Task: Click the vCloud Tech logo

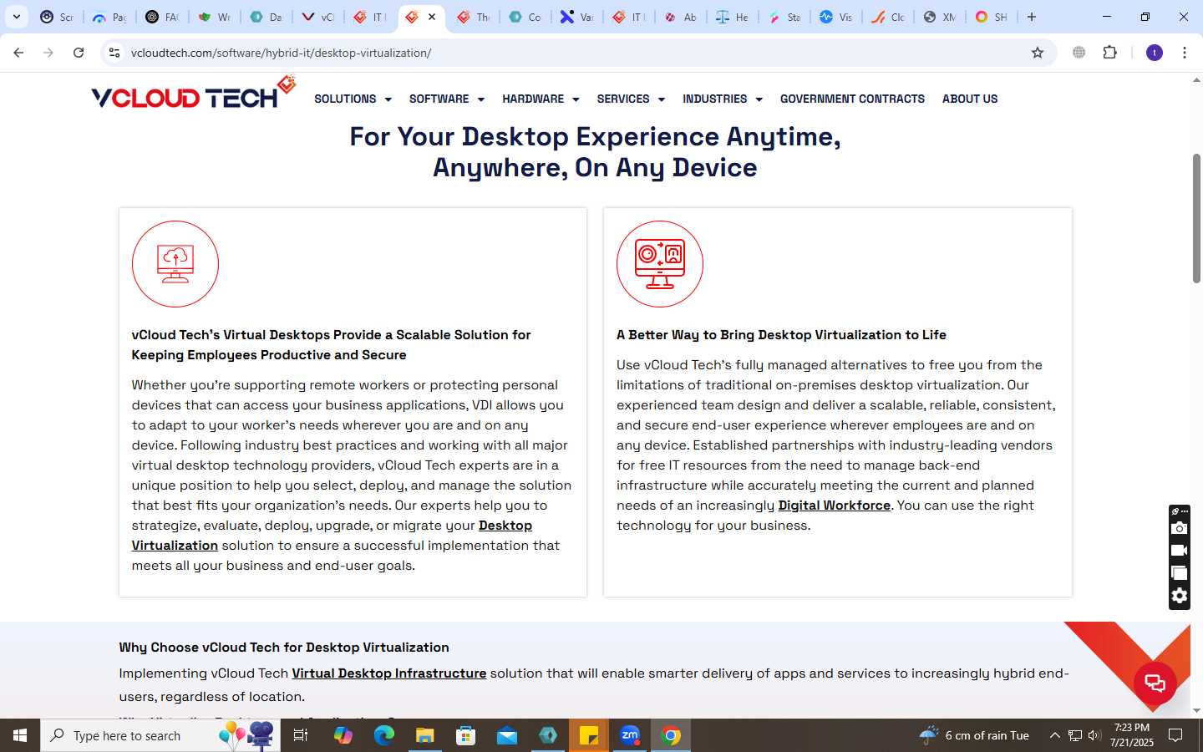Action: coord(193,94)
